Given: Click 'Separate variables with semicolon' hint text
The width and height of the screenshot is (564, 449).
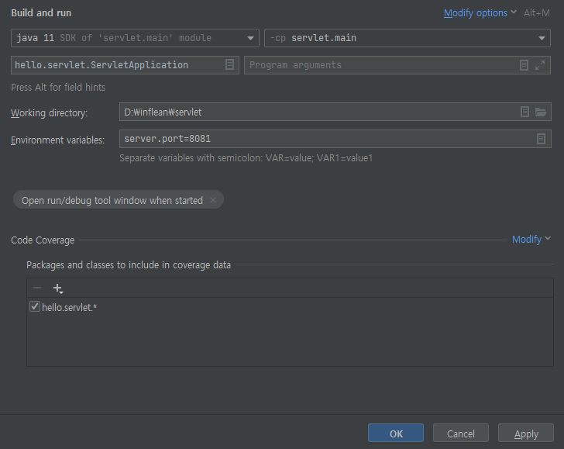Looking at the screenshot, I should coord(246,158).
